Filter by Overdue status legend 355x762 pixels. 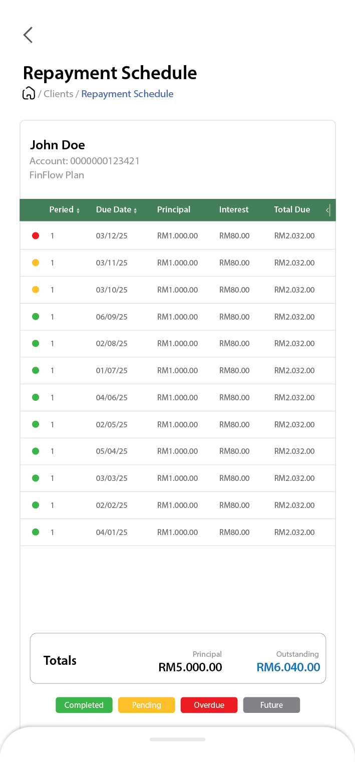[x=209, y=705]
